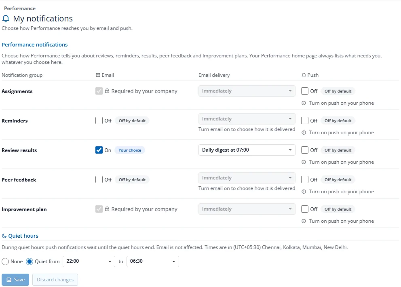Select the None quiet hours option
The width and height of the screenshot is (401, 287).
tap(5, 262)
